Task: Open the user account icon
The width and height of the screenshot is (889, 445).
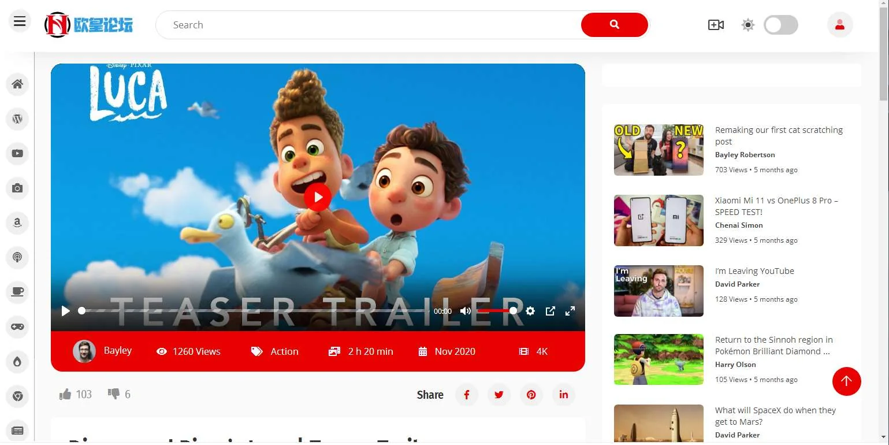Action: (840, 25)
